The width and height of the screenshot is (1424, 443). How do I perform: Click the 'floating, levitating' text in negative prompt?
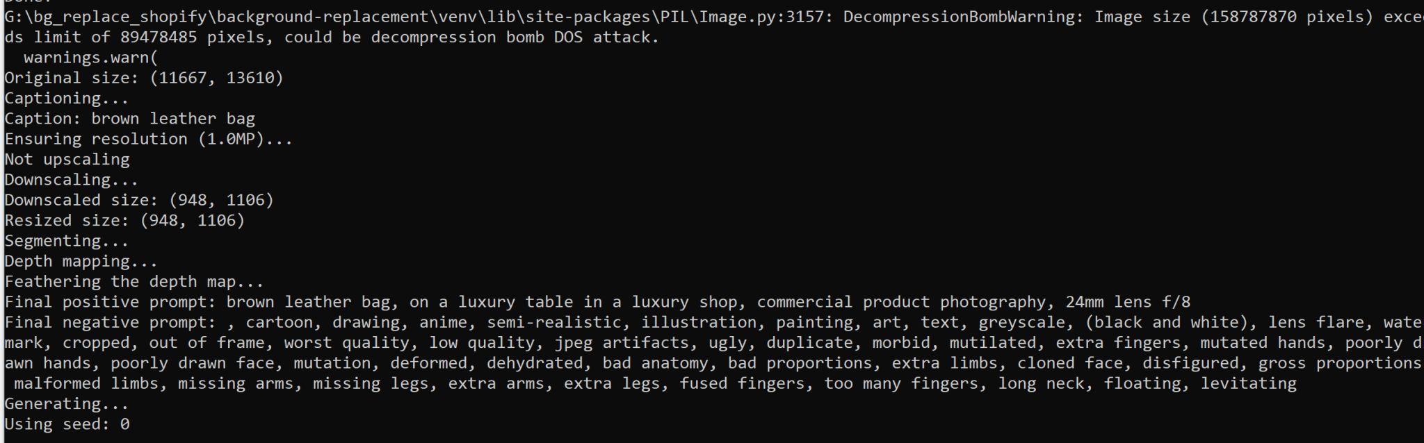(1199, 383)
